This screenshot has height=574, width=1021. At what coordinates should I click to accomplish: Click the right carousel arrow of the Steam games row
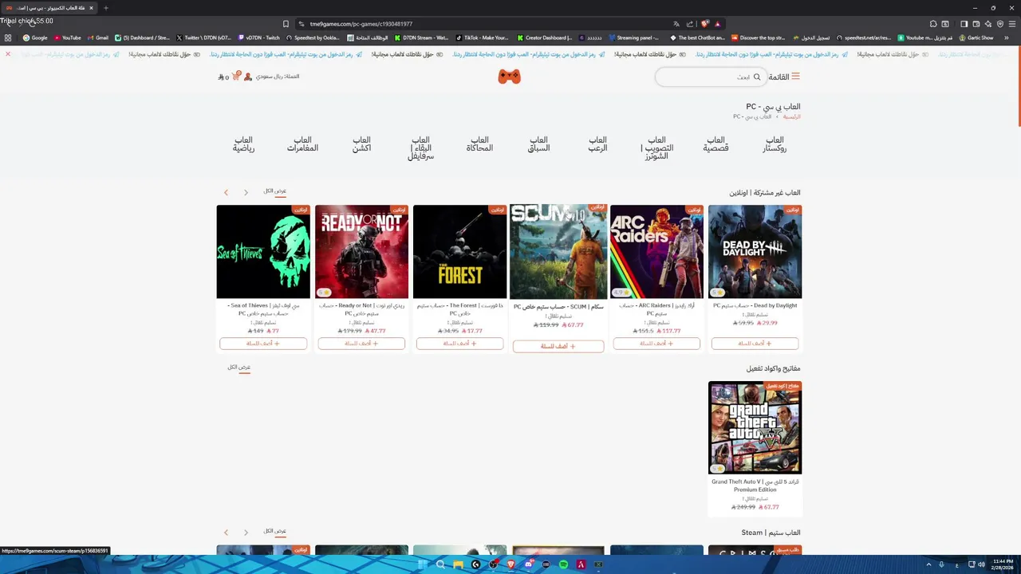tap(246, 532)
